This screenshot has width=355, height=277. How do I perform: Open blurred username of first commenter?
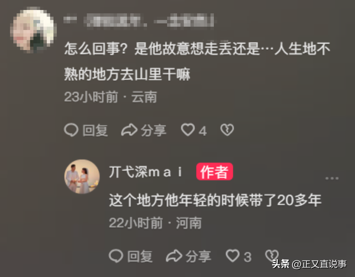139,20
